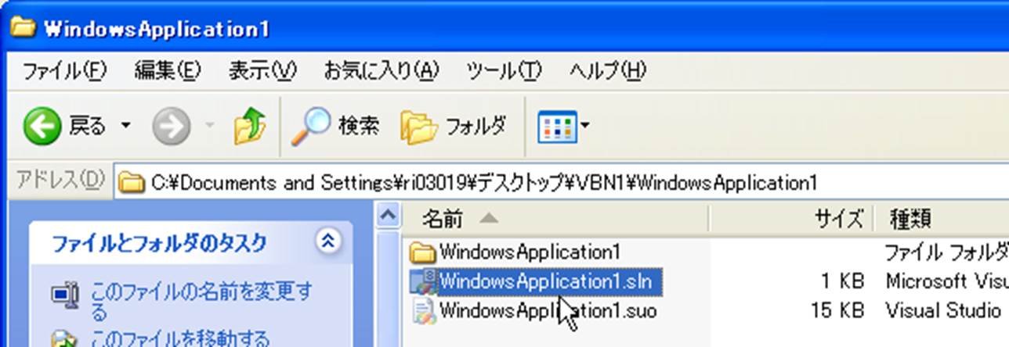This screenshot has width=1009, height=347.
Task: Select the WindowsApplication1 folder icon
Action: click(x=423, y=252)
